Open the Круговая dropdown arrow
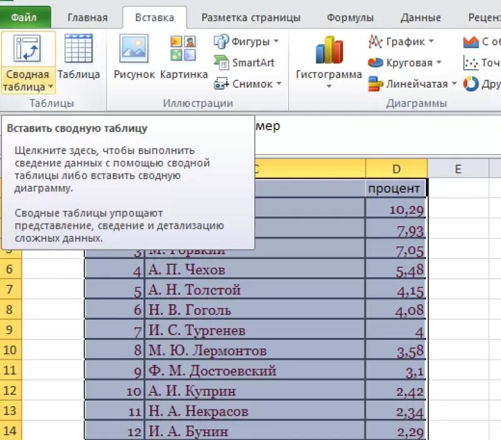 click(x=438, y=62)
